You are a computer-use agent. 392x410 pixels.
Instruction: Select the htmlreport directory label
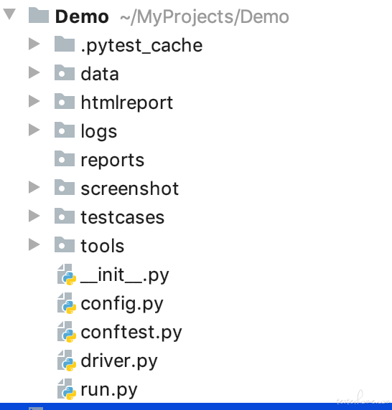tap(127, 102)
